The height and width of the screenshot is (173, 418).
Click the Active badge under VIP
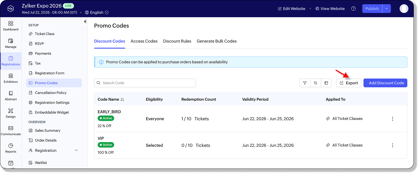coord(106,145)
